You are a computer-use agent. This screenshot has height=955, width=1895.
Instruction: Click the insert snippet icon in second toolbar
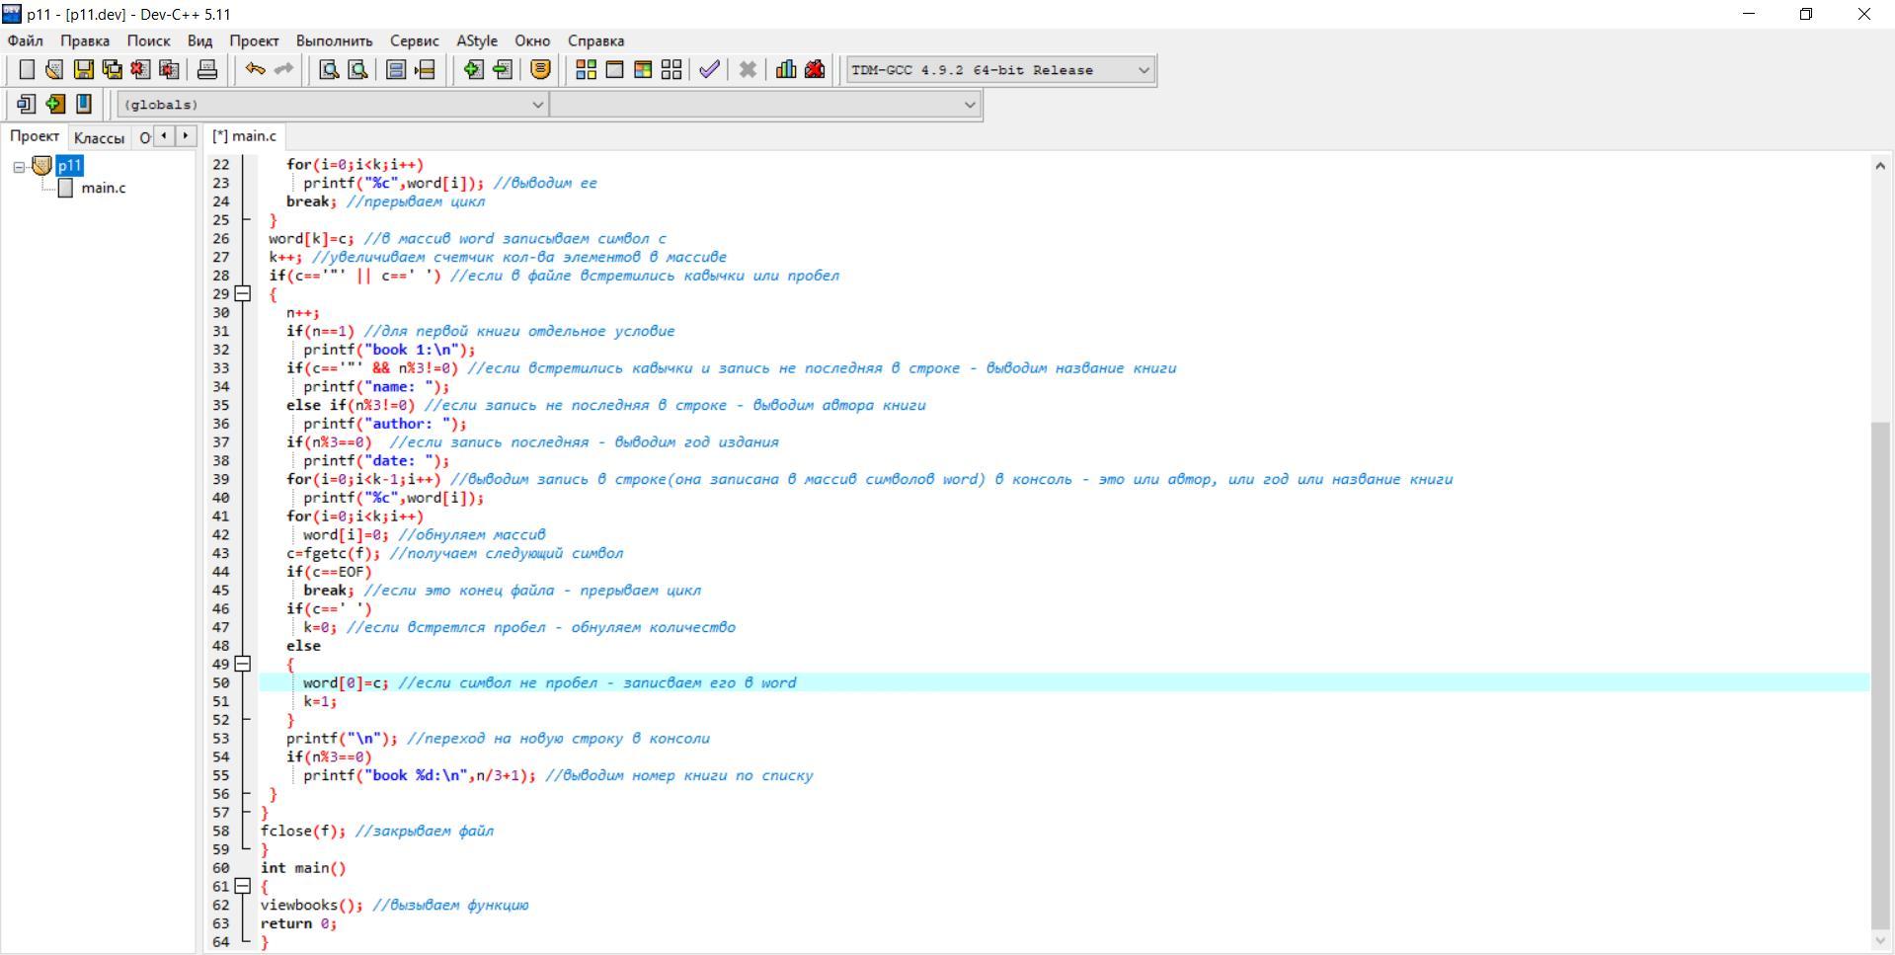26,104
